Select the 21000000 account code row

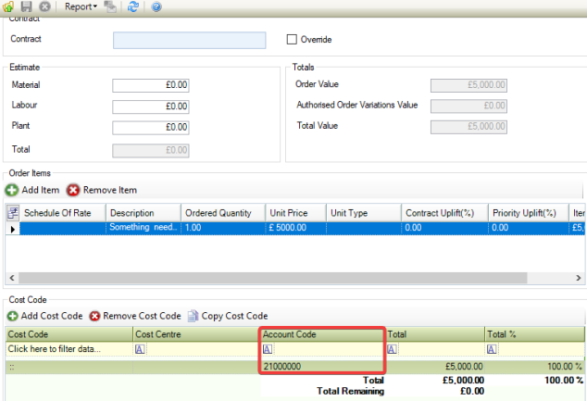click(x=319, y=367)
